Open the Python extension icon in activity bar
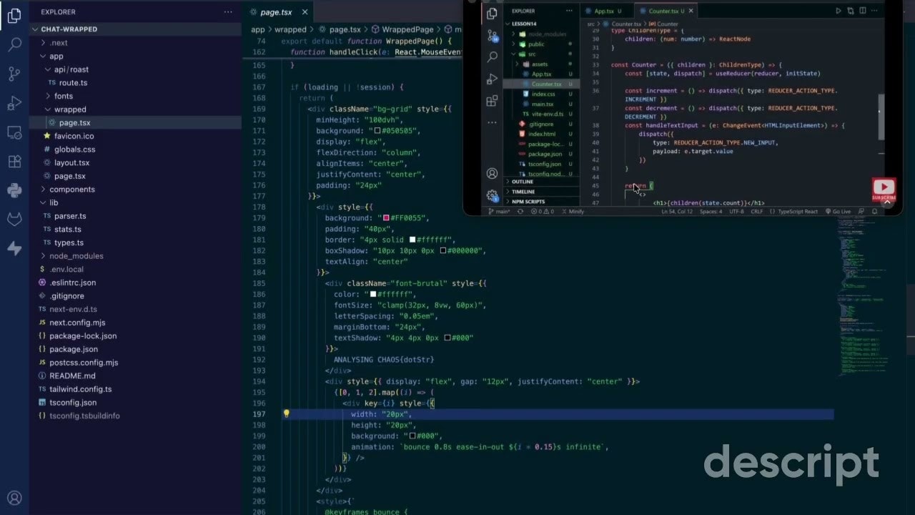Viewport: 915px width, 515px height. (14, 190)
